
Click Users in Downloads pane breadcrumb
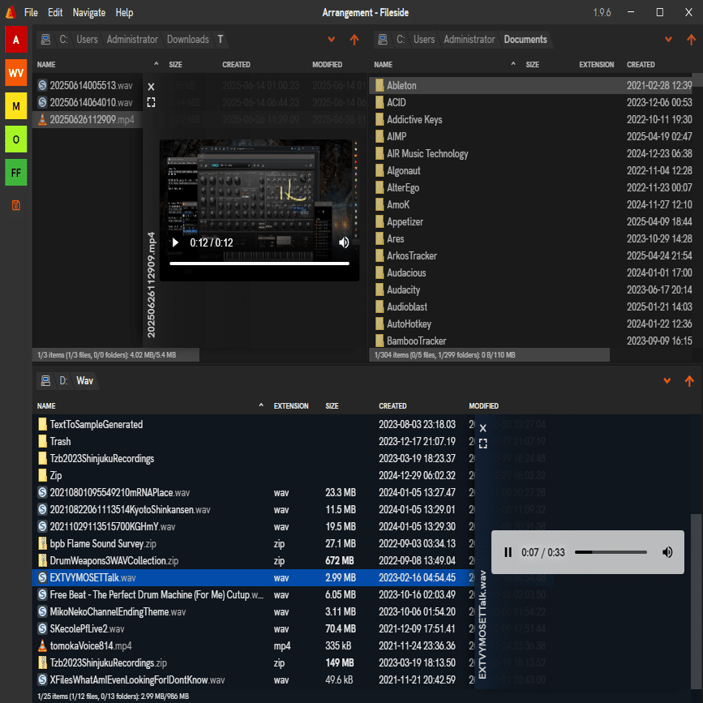coord(87,40)
